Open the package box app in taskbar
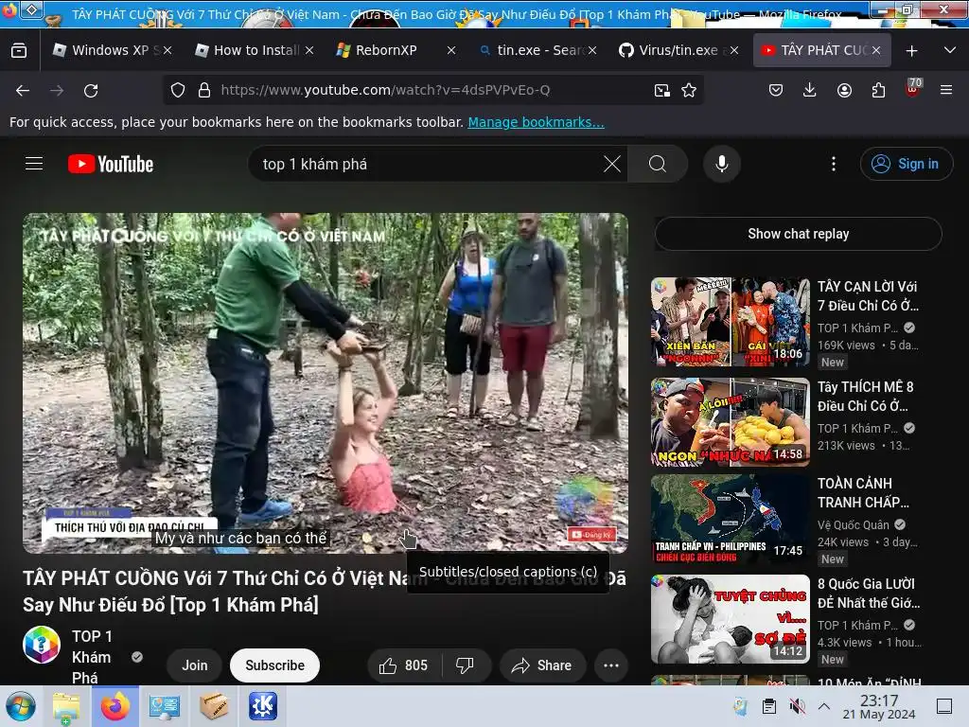This screenshot has width=969, height=727. tap(214, 706)
